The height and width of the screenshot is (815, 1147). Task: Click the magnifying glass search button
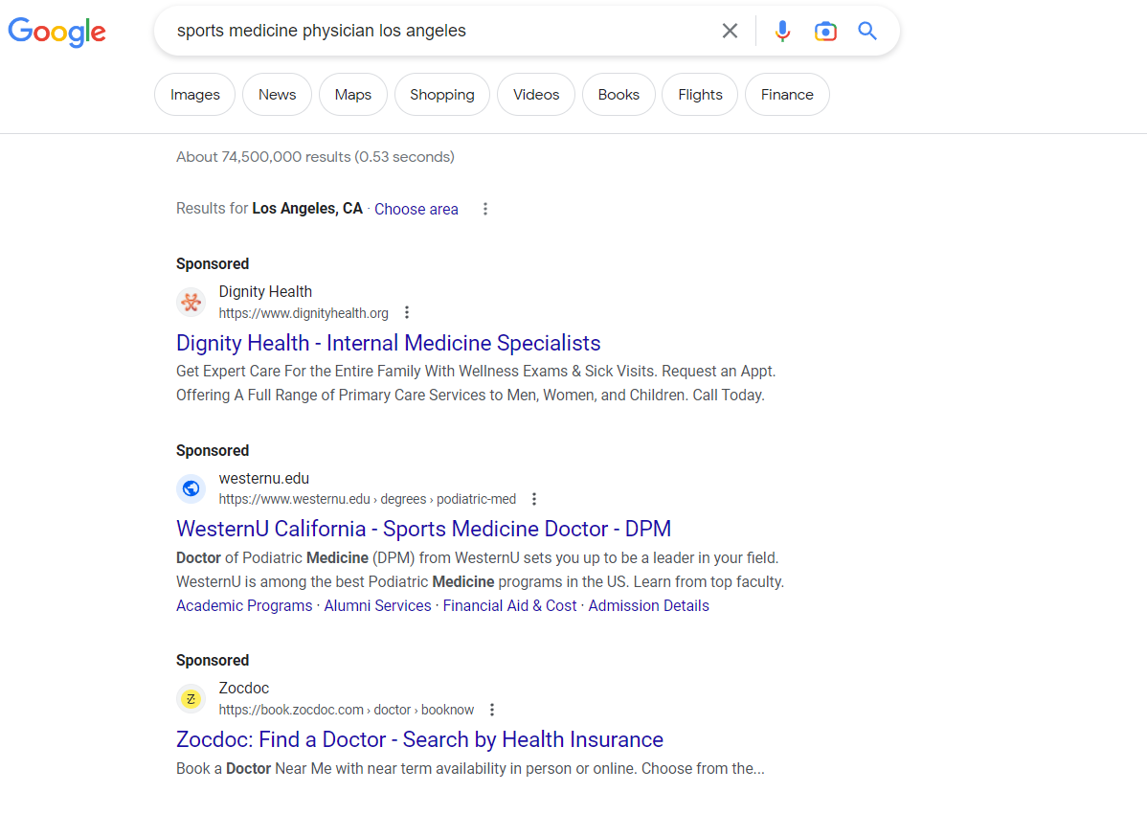867,31
